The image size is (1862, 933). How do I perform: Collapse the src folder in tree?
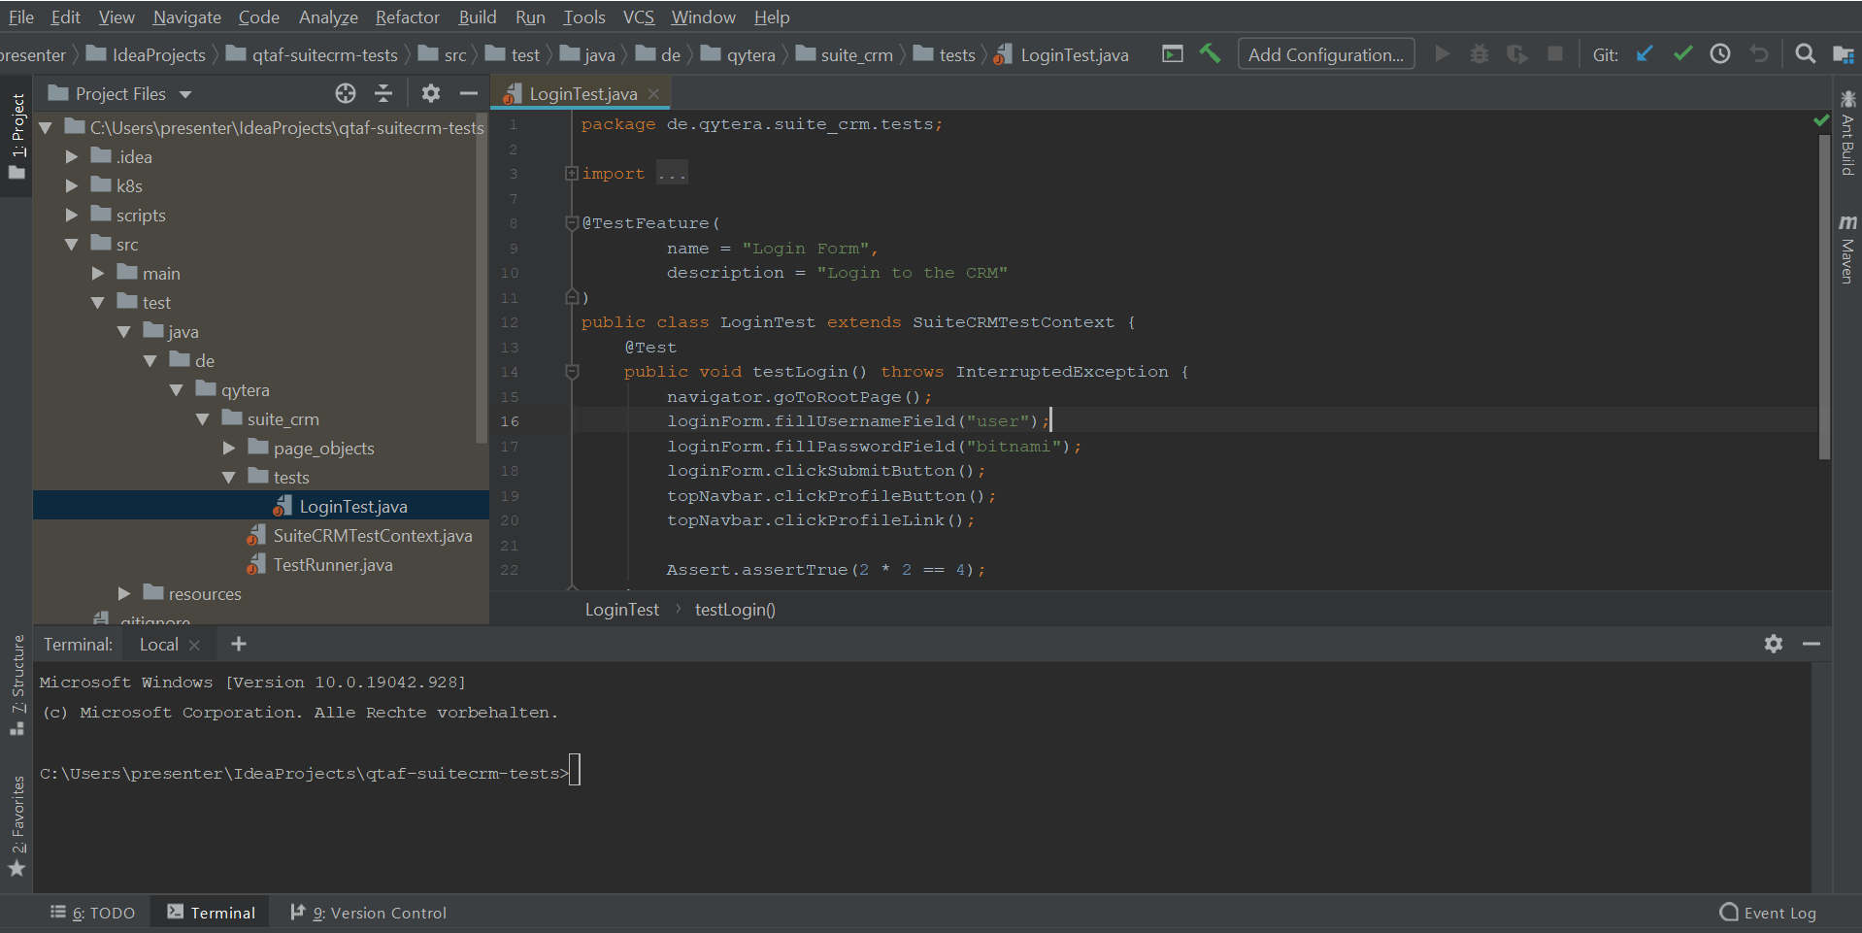pyautogui.click(x=72, y=245)
